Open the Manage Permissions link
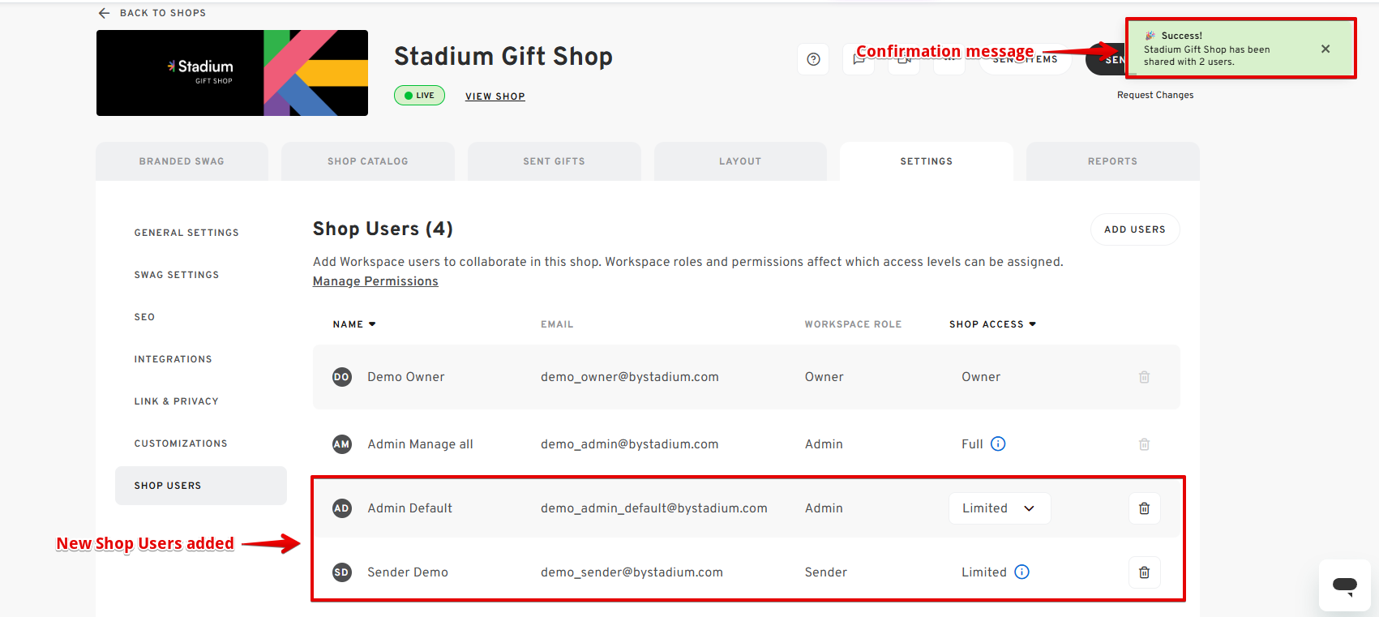1379x617 pixels. [x=375, y=281]
